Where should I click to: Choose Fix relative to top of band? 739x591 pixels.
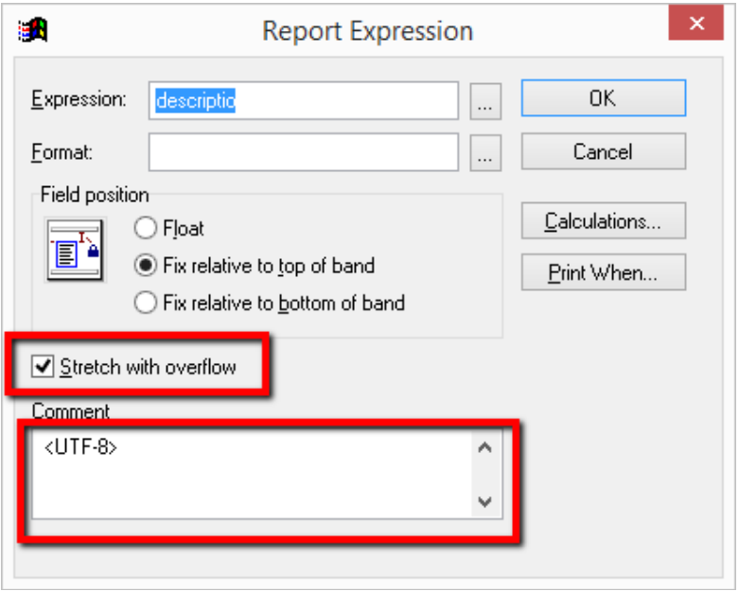click(146, 266)
